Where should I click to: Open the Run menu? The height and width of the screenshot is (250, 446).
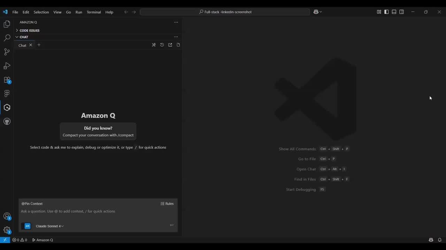79,12
